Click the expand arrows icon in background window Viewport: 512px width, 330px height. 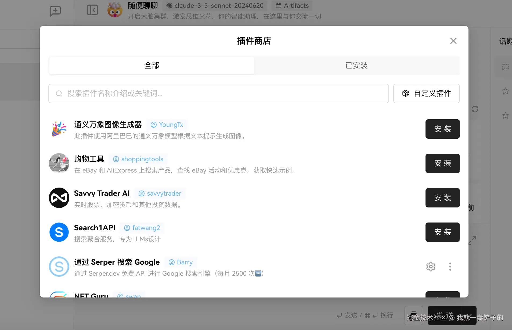coord(472,240)
